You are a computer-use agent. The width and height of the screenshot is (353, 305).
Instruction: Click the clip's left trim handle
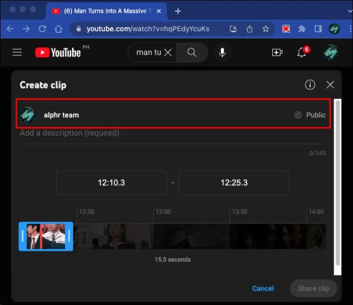click(23, 236)
